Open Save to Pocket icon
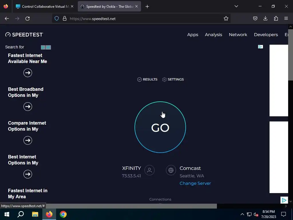Image resolution: width=293 pixels, height=220 pixels. (x=255, y=18)
